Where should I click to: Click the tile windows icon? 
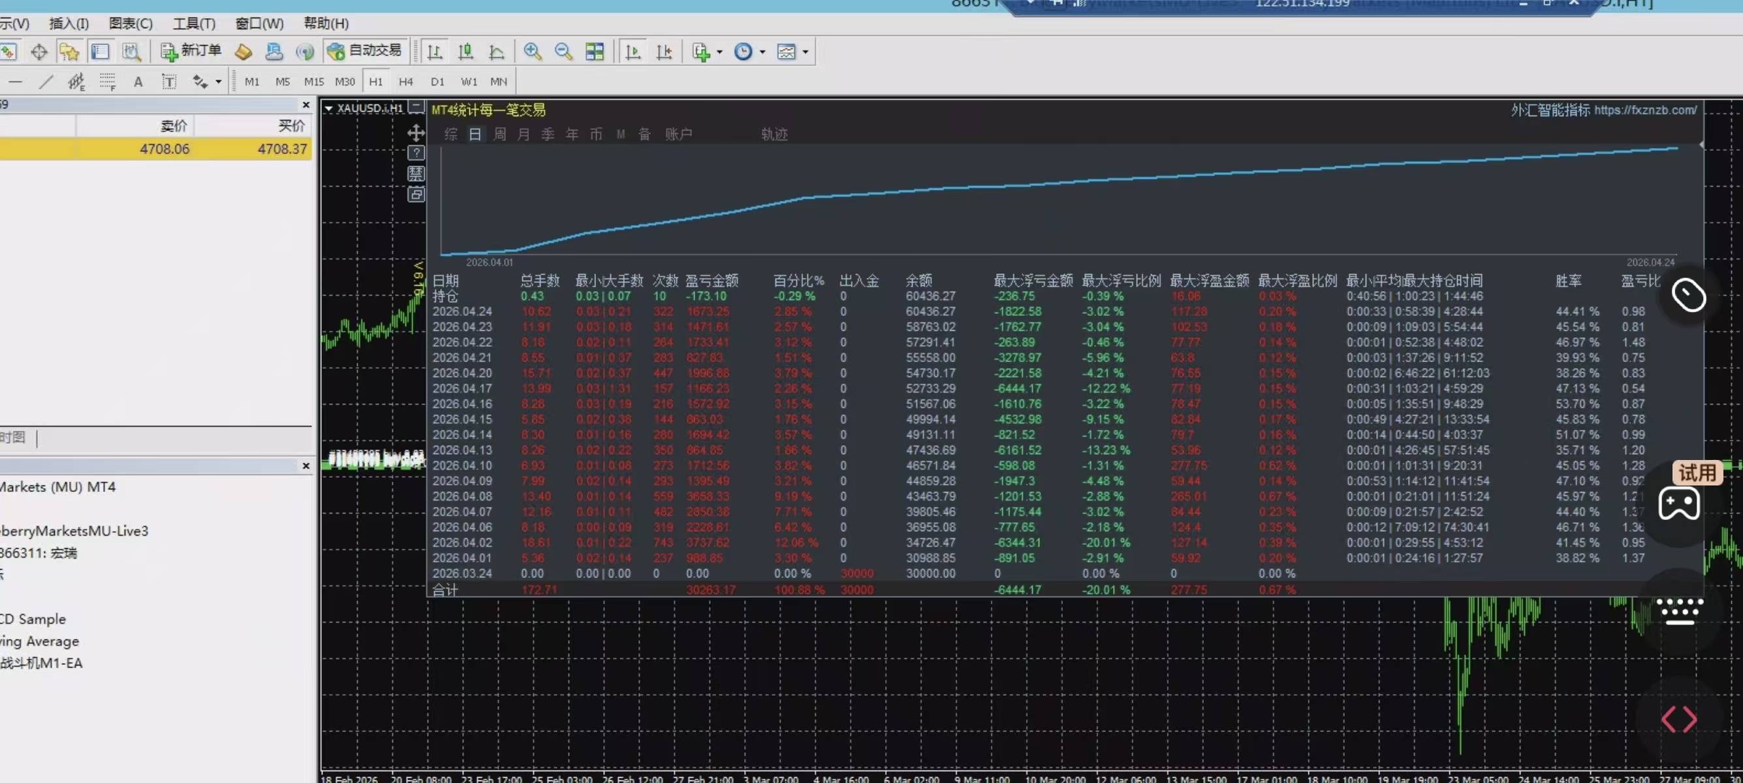[595, 52]
